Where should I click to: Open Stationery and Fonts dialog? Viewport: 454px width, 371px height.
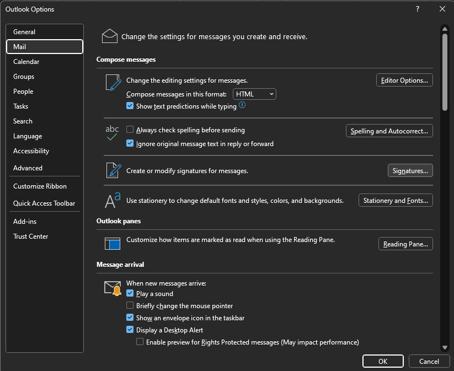pyautogui.click(x=396, y=200)
